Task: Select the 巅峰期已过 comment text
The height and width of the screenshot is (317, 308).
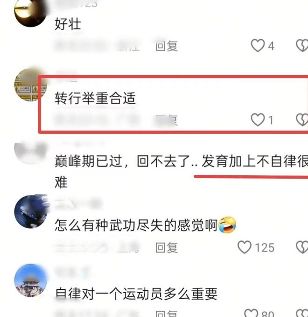Action: pyautogui.click(x=181, y=172)
